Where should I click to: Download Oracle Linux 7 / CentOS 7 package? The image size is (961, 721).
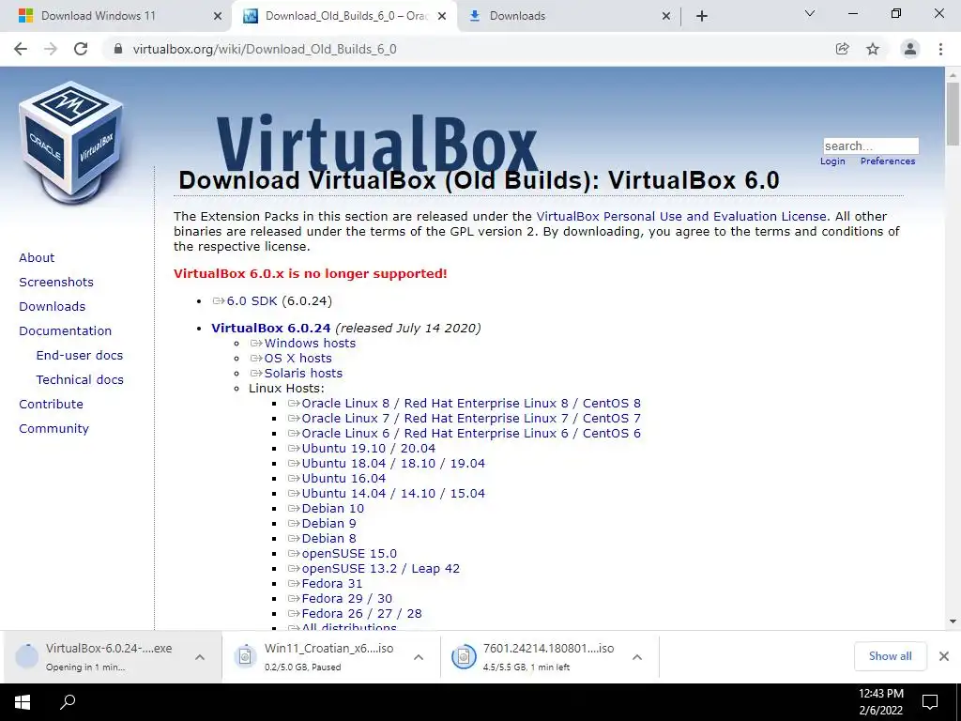coord(465,418)
